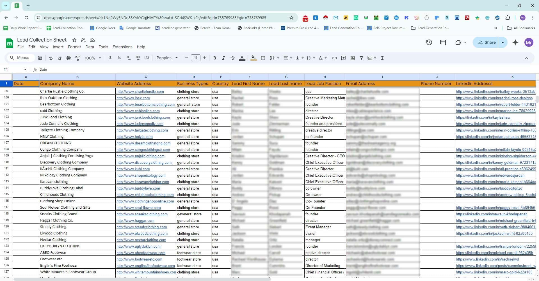Select the paint format tool
This screenshot has width=539, height=281.
pos(77,58)
